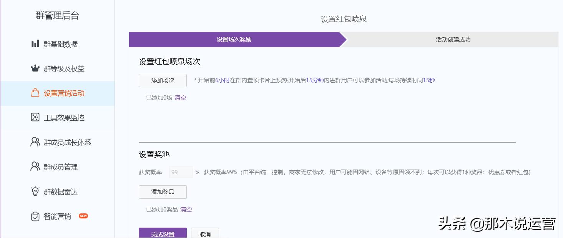Click the shield icon next to 智能营销
Viewport: 563px width, 238px height.
[x=35, y=216]
